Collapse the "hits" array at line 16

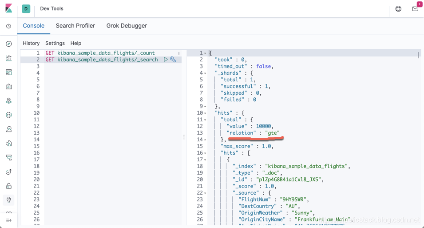coord(205,153)
